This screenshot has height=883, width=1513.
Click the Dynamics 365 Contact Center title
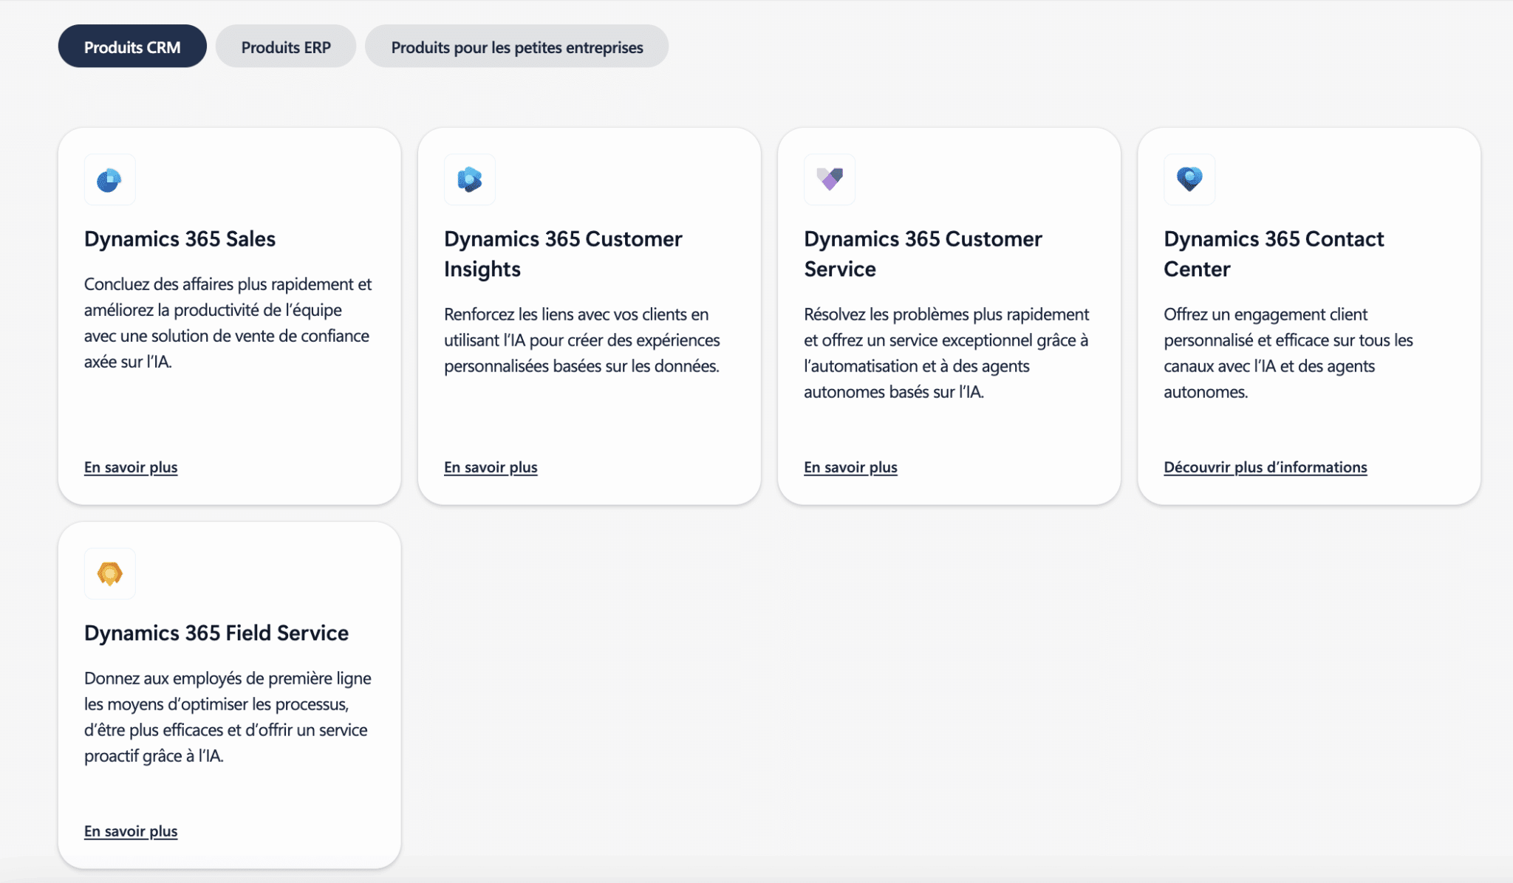pos(1273,254)
